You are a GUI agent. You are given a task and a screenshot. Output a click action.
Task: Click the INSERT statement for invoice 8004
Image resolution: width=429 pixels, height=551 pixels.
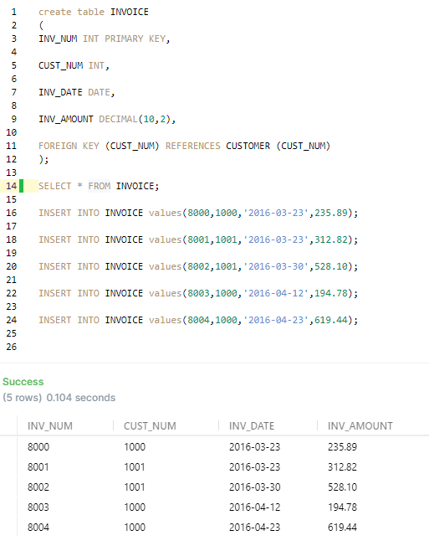coord(198,320)
